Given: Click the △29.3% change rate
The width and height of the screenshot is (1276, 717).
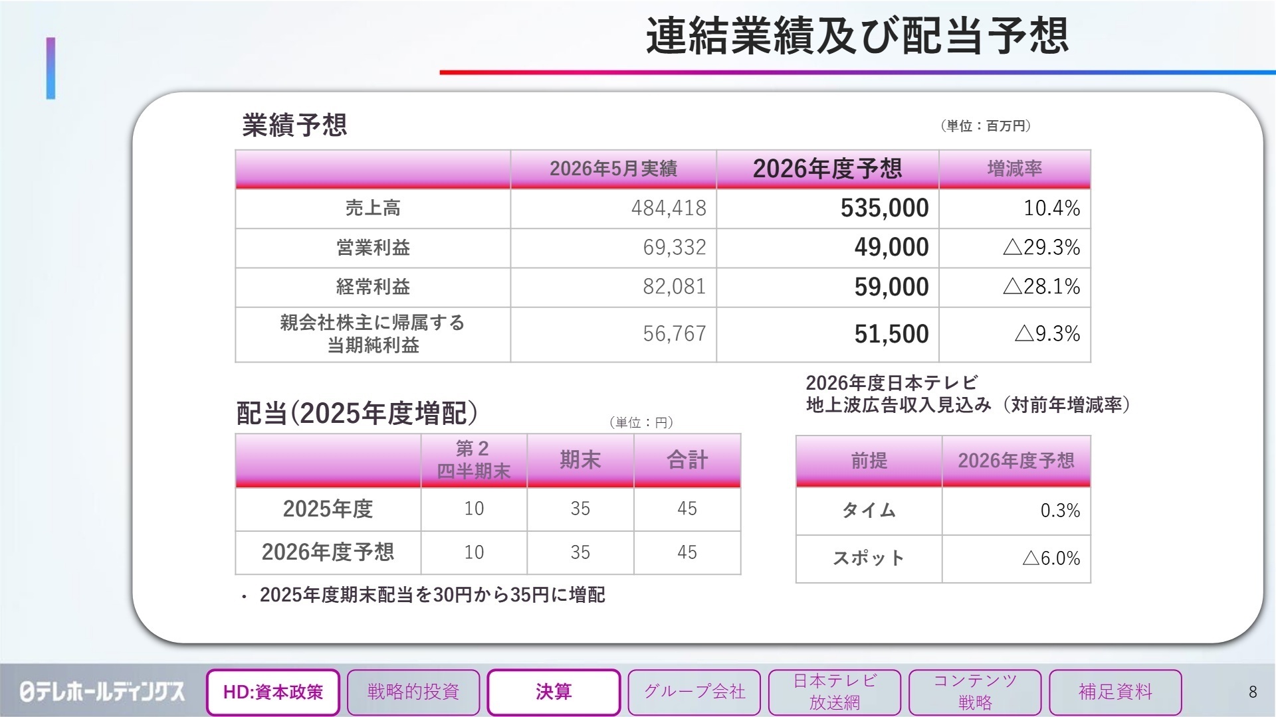Looking at the screenshot, I should click(1041, 248).
